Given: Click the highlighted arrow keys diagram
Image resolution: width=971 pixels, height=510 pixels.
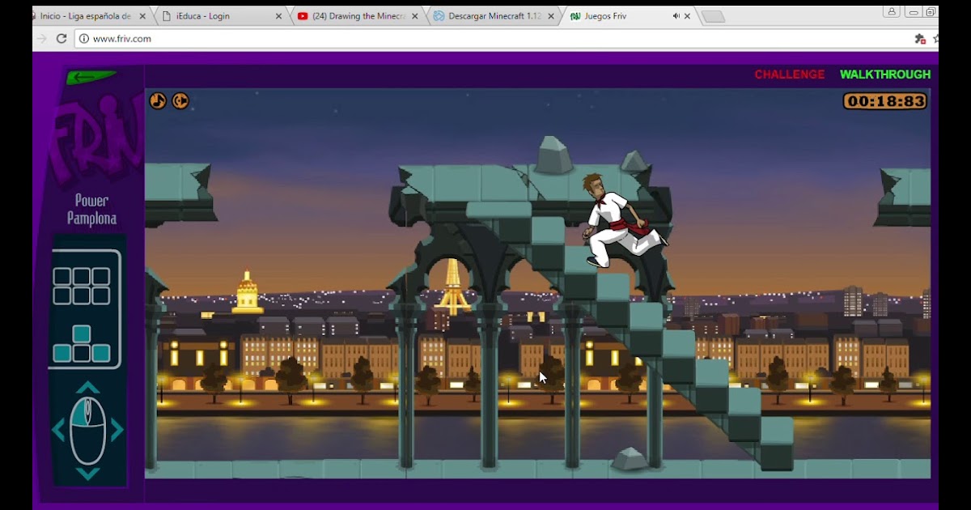Looking at the screenshot, I should coord(82,344).
